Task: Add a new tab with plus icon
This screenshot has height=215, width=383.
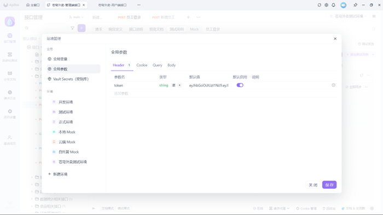Action: point(188,17)
